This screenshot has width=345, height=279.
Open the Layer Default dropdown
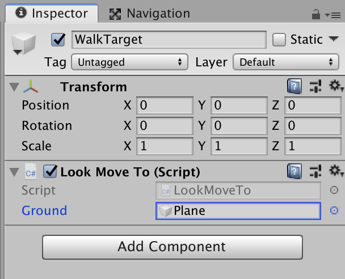pos(286,62)
